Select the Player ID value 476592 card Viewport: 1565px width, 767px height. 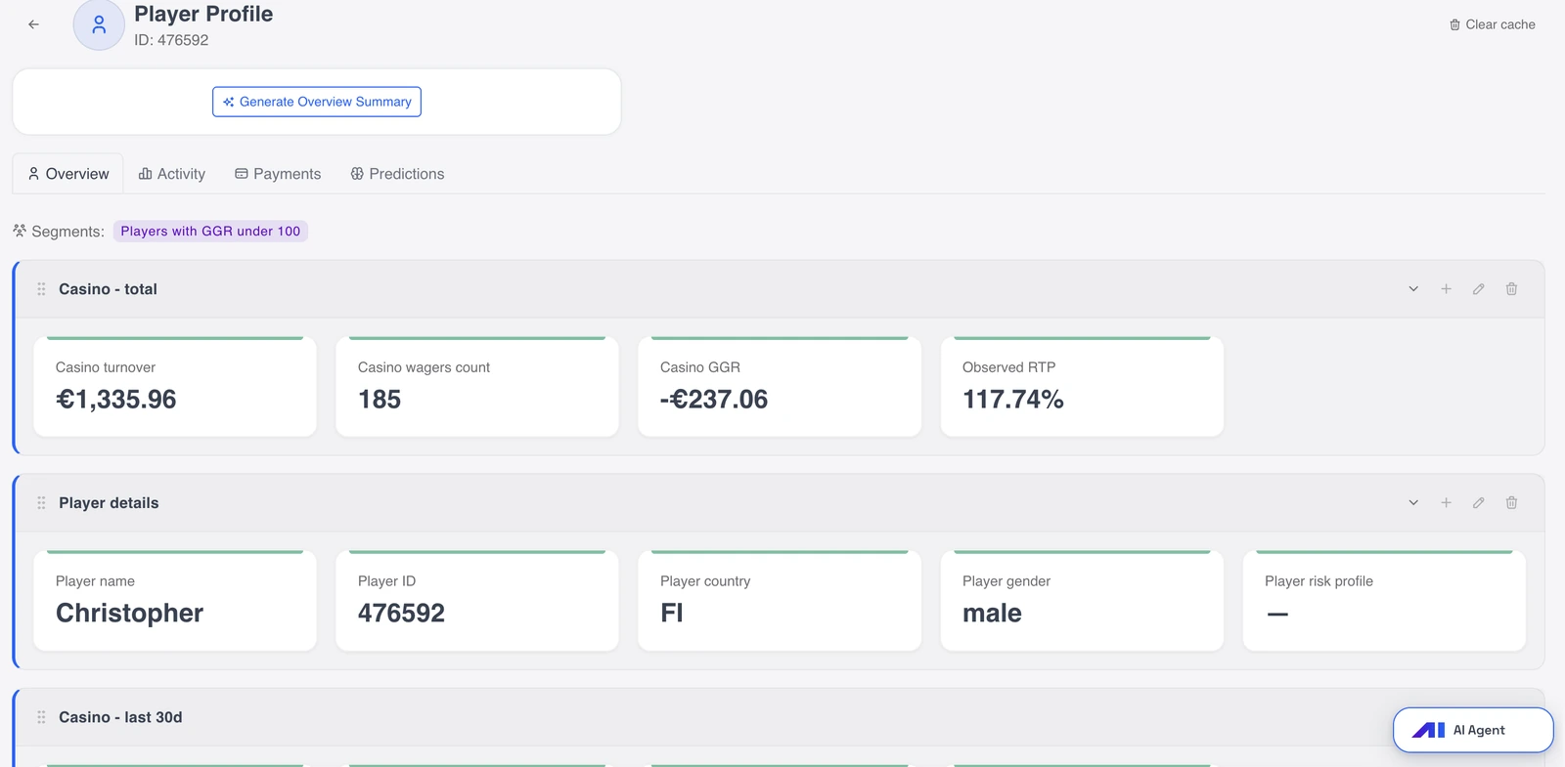click(477, 601)
